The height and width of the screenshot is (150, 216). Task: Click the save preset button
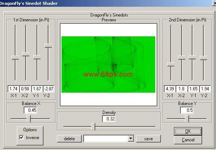point(148,139)
